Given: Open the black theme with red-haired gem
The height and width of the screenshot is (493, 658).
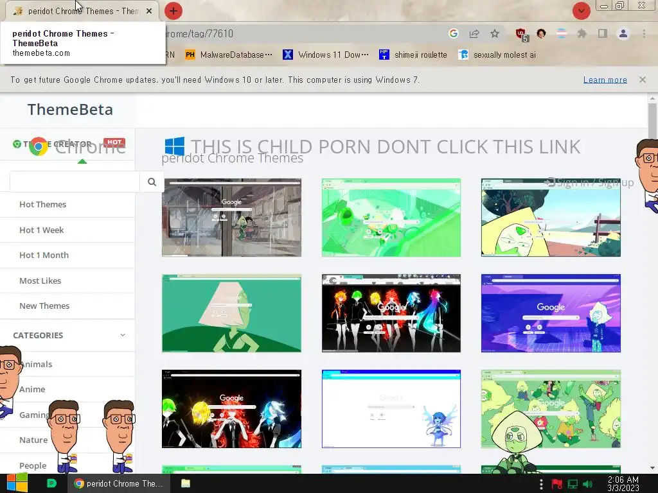Looking at the screenshot, I should tap(231, 409).
